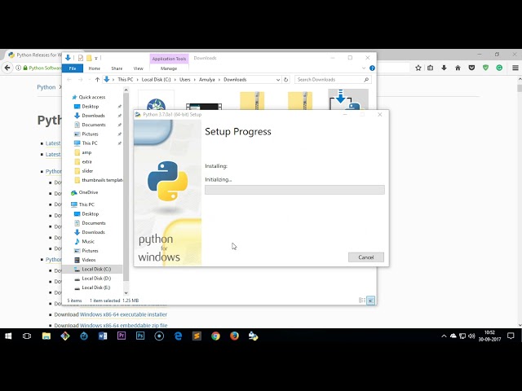Open the thumbnails template folder
The image size is (522, 391).
[101, 180]
